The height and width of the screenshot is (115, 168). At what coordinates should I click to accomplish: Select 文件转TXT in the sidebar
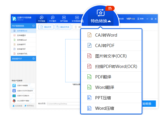coord(23,49)
